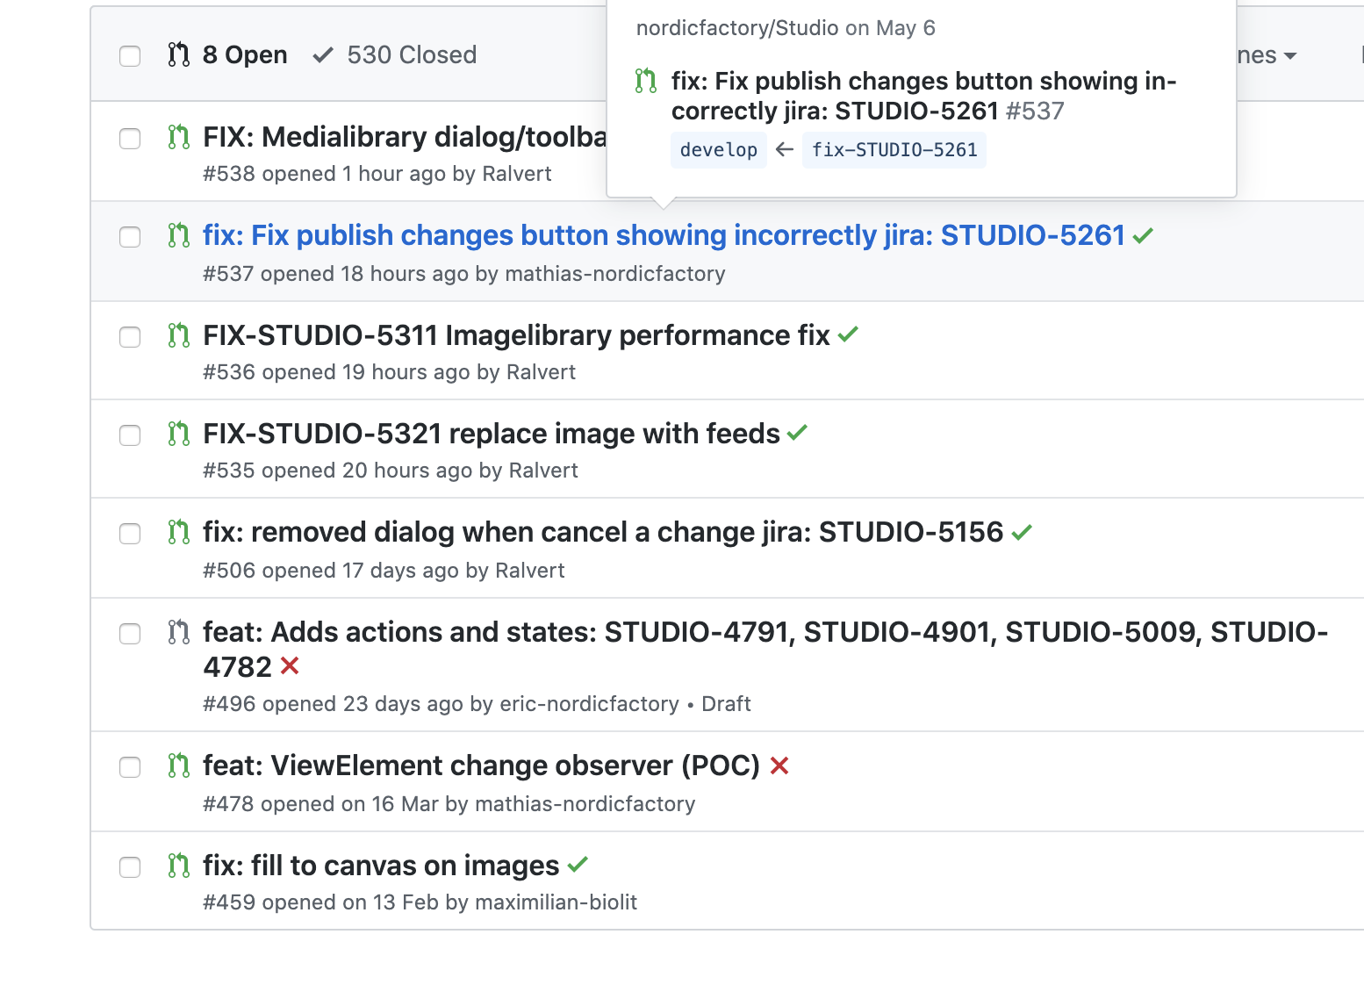1364x999 pixels.
Task: Check the box for draft PR #496
Action: click(x=130, y=634)
